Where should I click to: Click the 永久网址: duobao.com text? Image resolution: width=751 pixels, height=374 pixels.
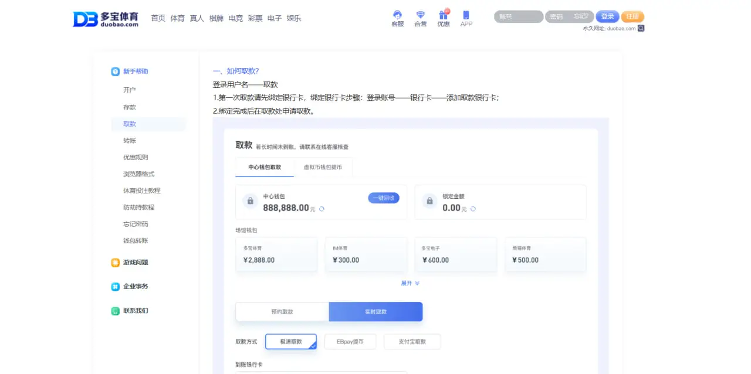click(x=609, y=28)
